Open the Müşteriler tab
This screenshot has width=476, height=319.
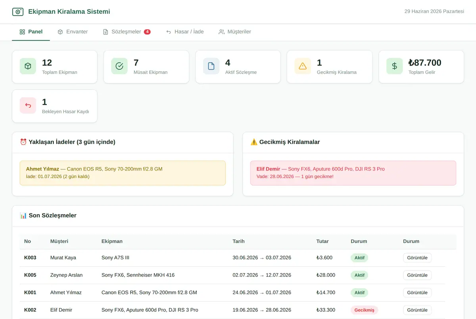235,32
